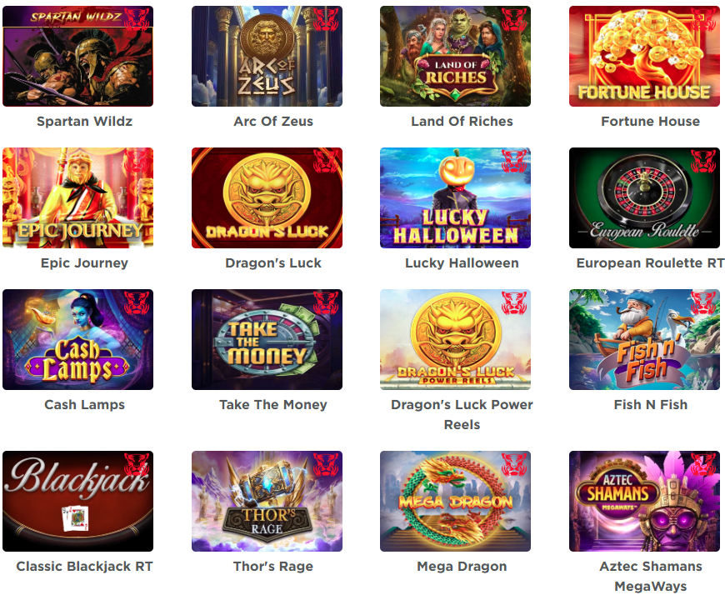
Task: Open the Thor's Rage hammer thumbnail
Action: click(x=267, y=501)
